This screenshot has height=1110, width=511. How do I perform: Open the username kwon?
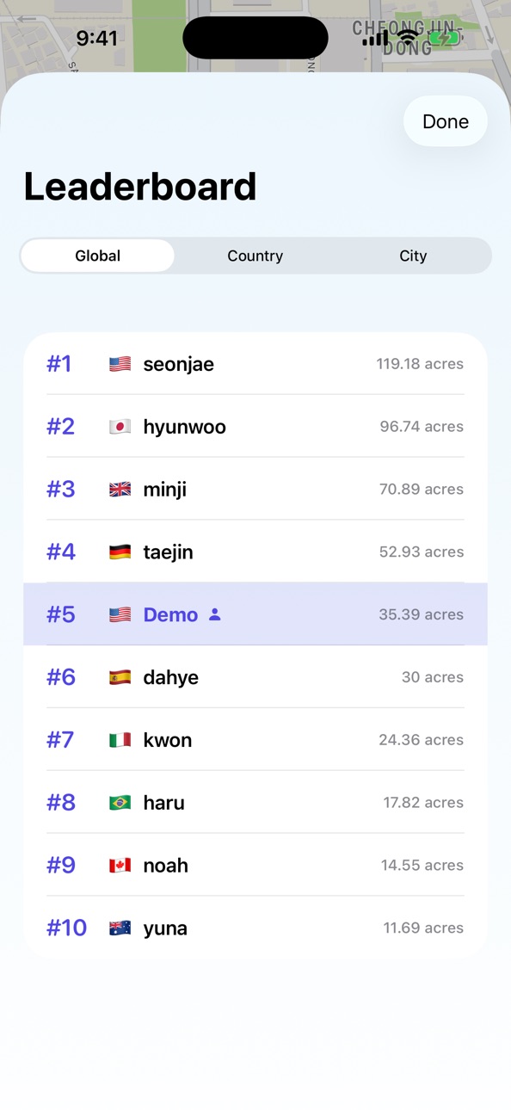point(168,740)
